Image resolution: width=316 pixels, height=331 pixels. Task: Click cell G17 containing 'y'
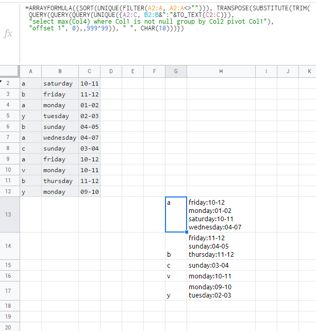click(176, 291)
